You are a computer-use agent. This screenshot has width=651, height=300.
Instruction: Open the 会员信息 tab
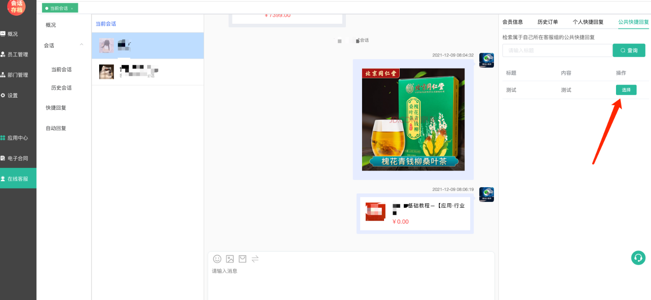tap(512, 22)
